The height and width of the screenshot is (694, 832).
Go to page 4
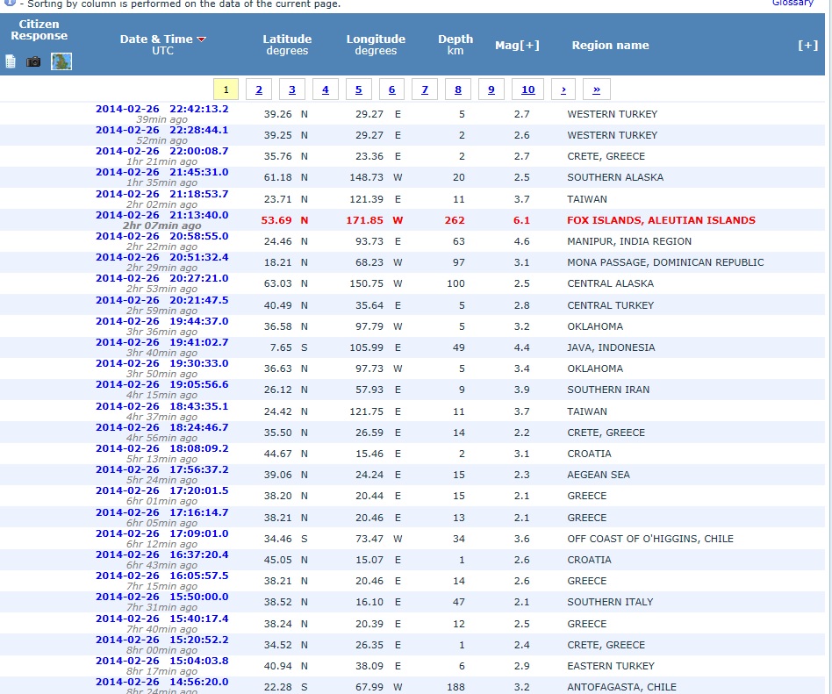pos(326,89)
